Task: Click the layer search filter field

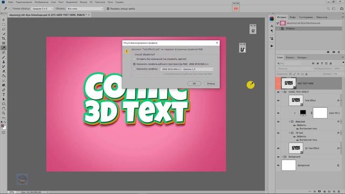Action: click(293, 64)
